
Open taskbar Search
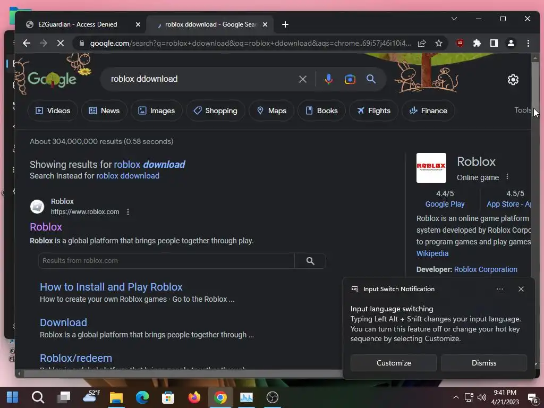tap(38, 397)
